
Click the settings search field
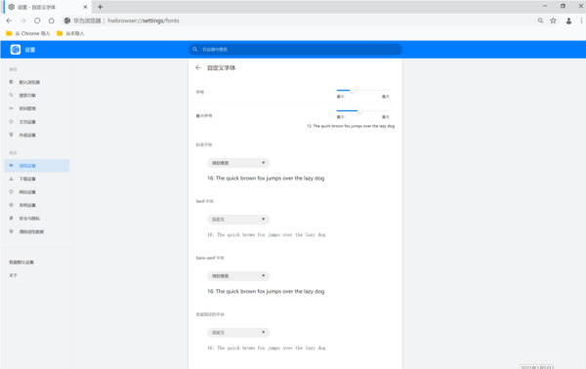(x=295, y=50)
